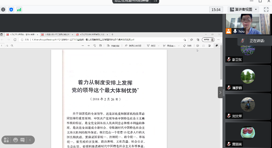
Task: Open a new browser tab with plus
Action: click(x=113, y=35)
